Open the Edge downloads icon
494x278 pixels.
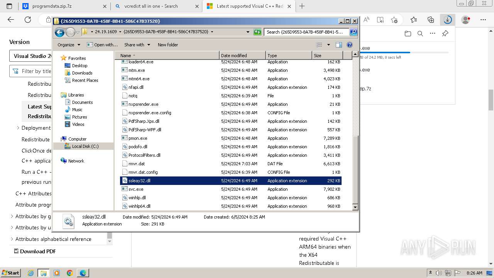click(448, 20)
